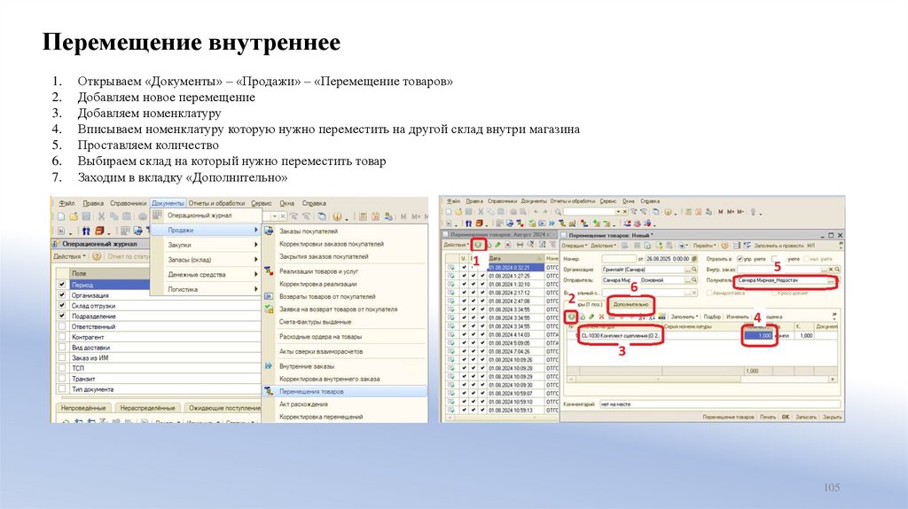The image size is (908, 509).
Task: Click red X icon in Перемещение товаров list toolbar
Action: 508,245
